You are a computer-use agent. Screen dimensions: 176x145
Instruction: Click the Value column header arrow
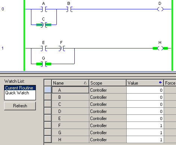(x=160, y=82)
